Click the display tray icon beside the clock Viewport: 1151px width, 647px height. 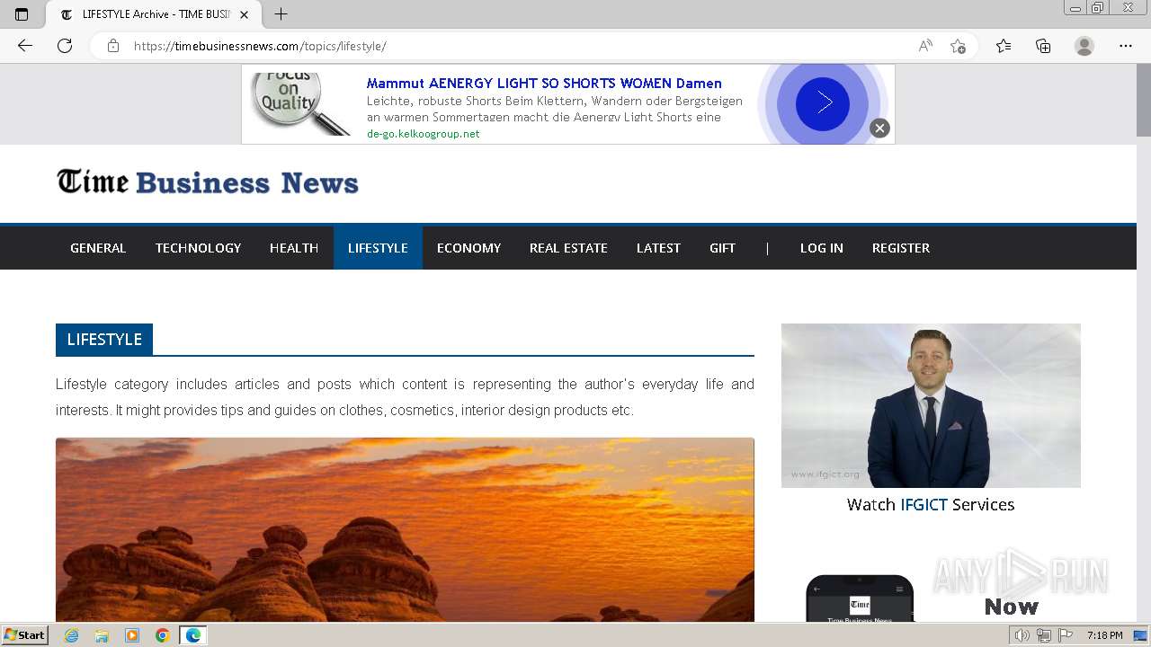[1140, 635]
